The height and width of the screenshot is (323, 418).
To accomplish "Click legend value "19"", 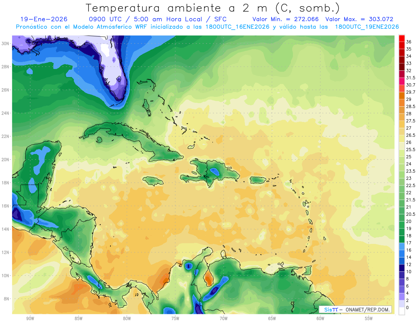I will [x=409, y=229].
